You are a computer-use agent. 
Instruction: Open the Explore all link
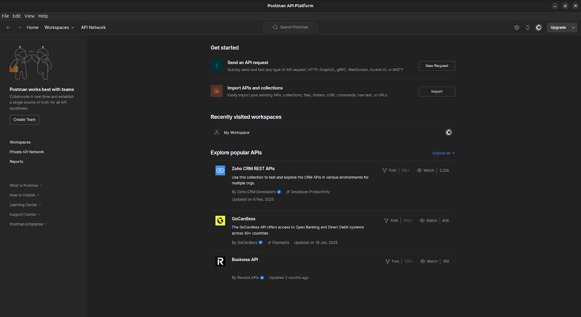(x=444, y=153)
